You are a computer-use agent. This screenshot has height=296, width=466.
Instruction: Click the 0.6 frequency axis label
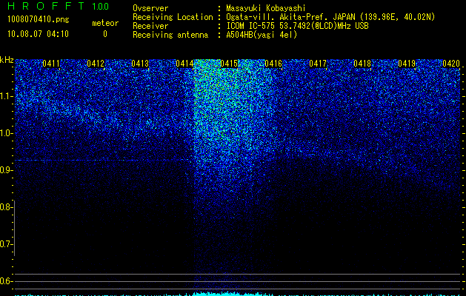pyautogui.click(x=6, y=281)
